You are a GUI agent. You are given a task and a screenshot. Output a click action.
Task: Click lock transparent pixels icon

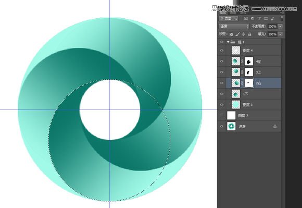[231, 34]
